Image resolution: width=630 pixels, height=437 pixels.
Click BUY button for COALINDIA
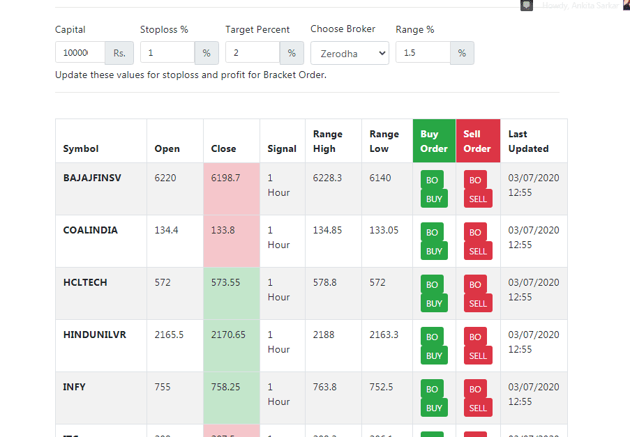click(x=434, y=251)
